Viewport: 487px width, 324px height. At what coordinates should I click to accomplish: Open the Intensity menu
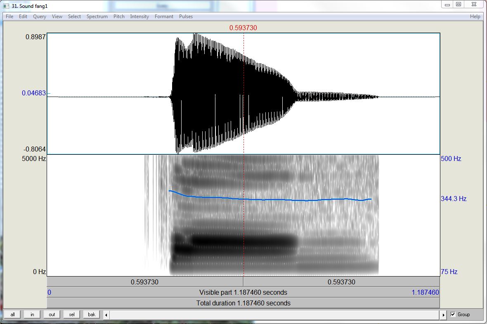coord(139,17)
